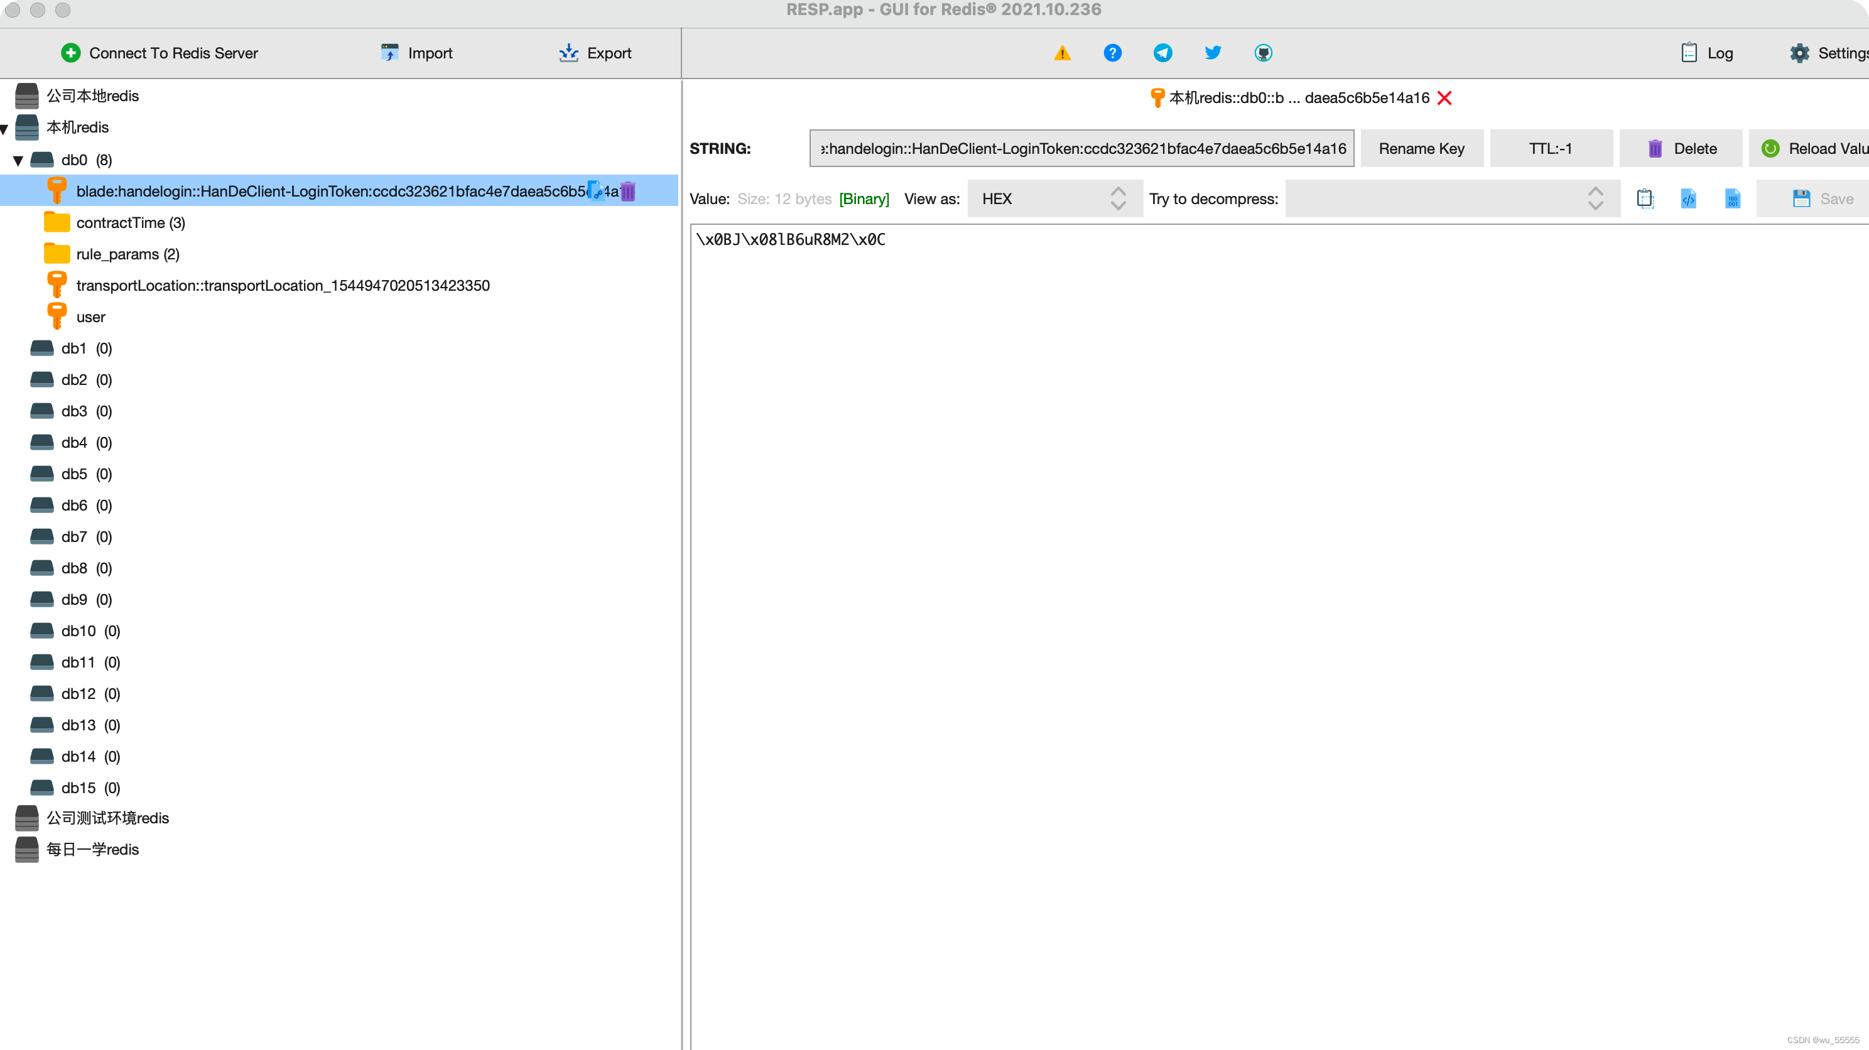Click the code formatter file icon

1688,199
